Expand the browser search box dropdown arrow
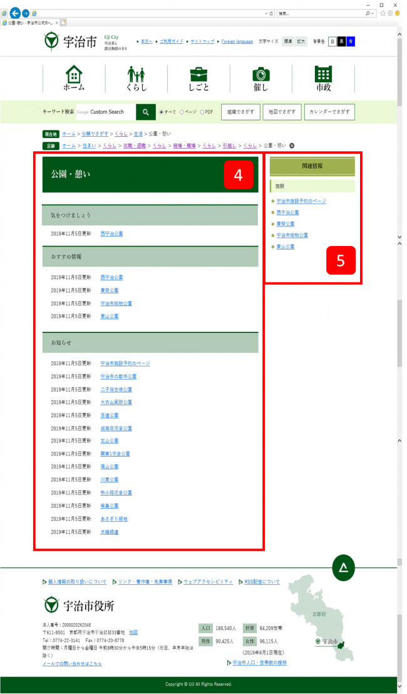Image resolution: width=407 pixels, height=694 pixels. [374, 13]
